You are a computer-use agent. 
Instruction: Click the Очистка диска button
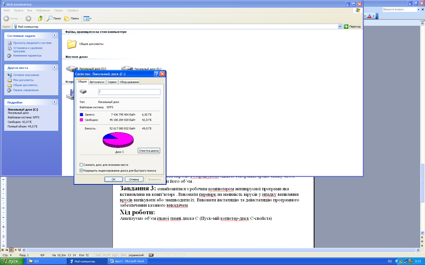149,151
